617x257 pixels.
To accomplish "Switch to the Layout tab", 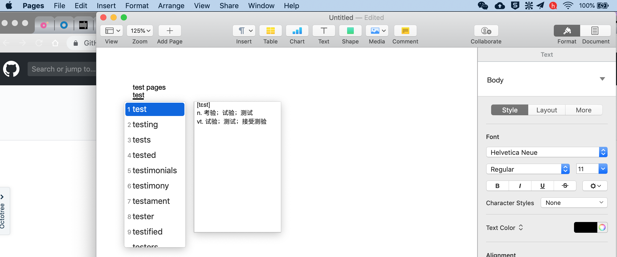I will click(x=546, y=110).
